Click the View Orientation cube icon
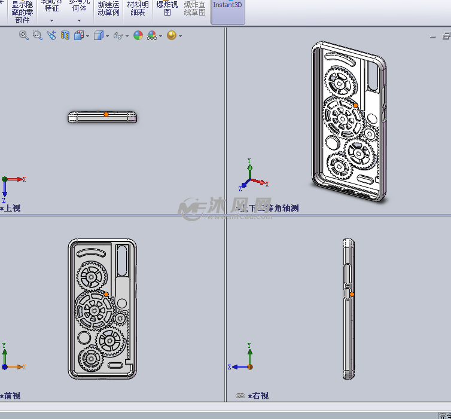 tap(79, 35)
